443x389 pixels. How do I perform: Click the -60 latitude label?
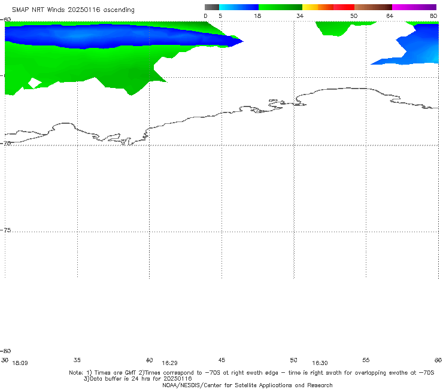pos(5,19)
